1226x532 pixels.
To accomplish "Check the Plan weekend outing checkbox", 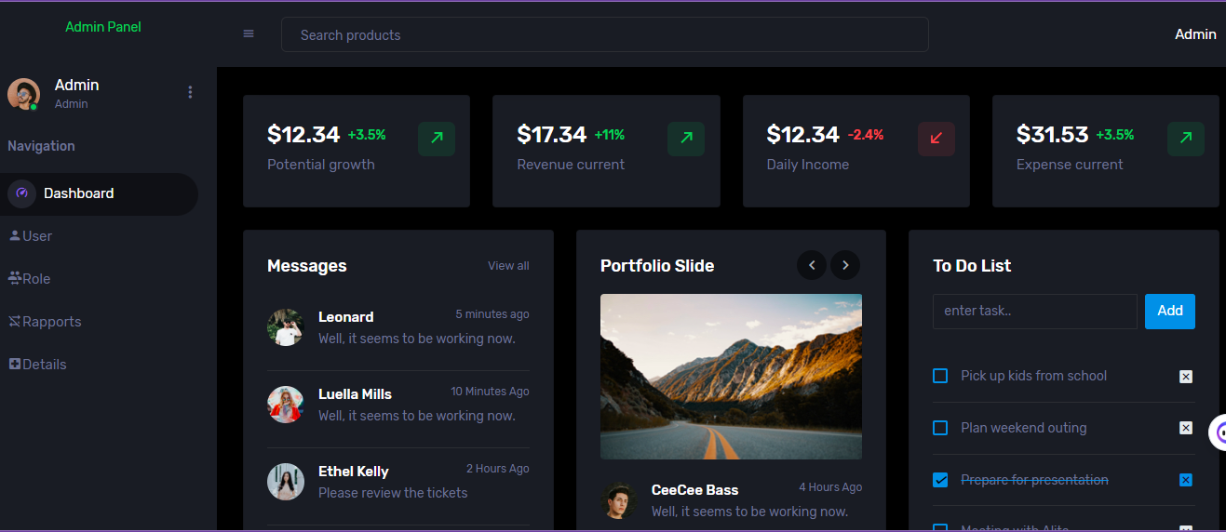I will (x=940, y=428).
